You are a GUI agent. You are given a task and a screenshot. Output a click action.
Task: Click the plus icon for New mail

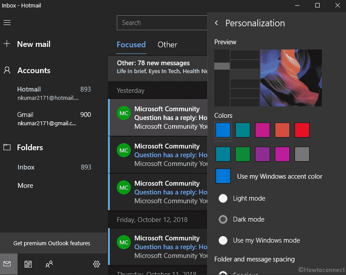pos(7,43)
